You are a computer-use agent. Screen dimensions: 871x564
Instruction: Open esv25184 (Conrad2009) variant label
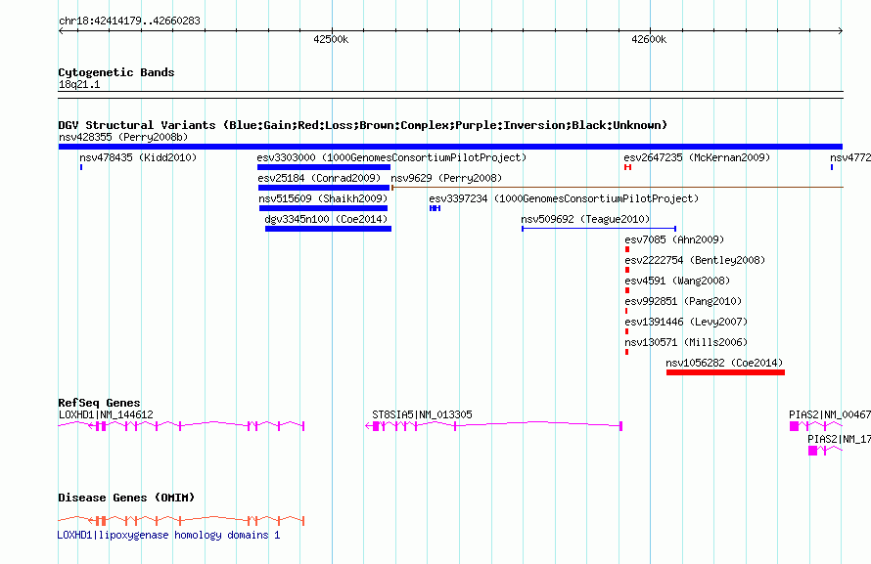click(x=319, y=178)
